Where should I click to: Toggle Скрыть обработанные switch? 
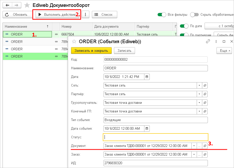pyautogui.click(x=194, y=14)
